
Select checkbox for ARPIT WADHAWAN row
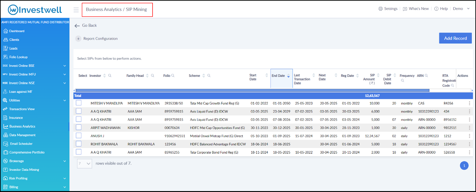coord(79,127)
